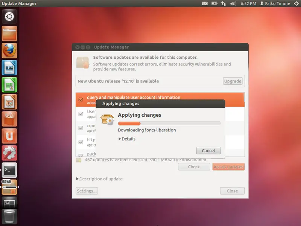The image size is (301, 226).
Task: Select 'query and manipulate user account information' row
Action: coord(160,100)
